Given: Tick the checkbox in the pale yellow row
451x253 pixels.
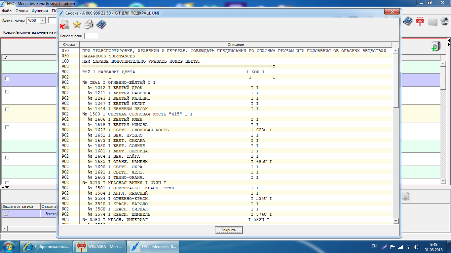Looking at the screenshot, I should (x=7, y=110).
